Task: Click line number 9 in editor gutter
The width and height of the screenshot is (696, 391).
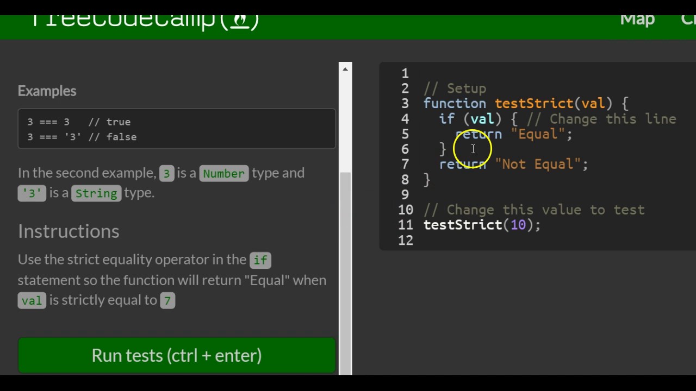Action: (x=405, y=194)
